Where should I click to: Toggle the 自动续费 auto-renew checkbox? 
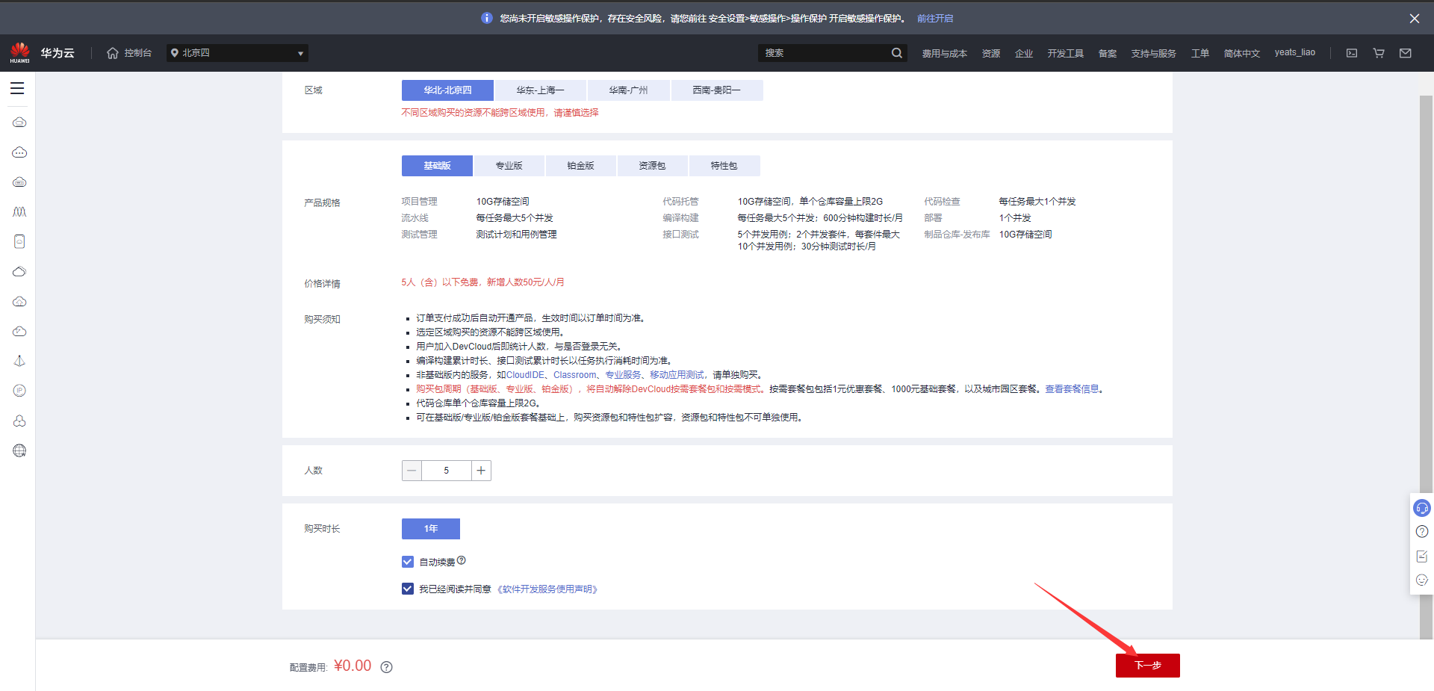(408, 562)
